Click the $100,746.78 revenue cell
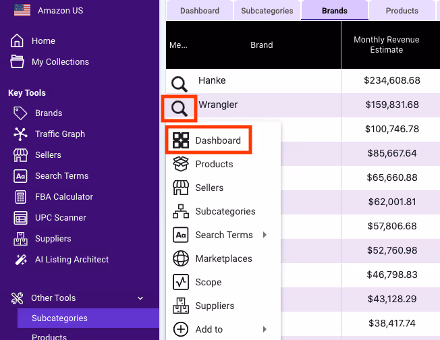Viewport: 440px width, 340px height. [x=392, y=129]
